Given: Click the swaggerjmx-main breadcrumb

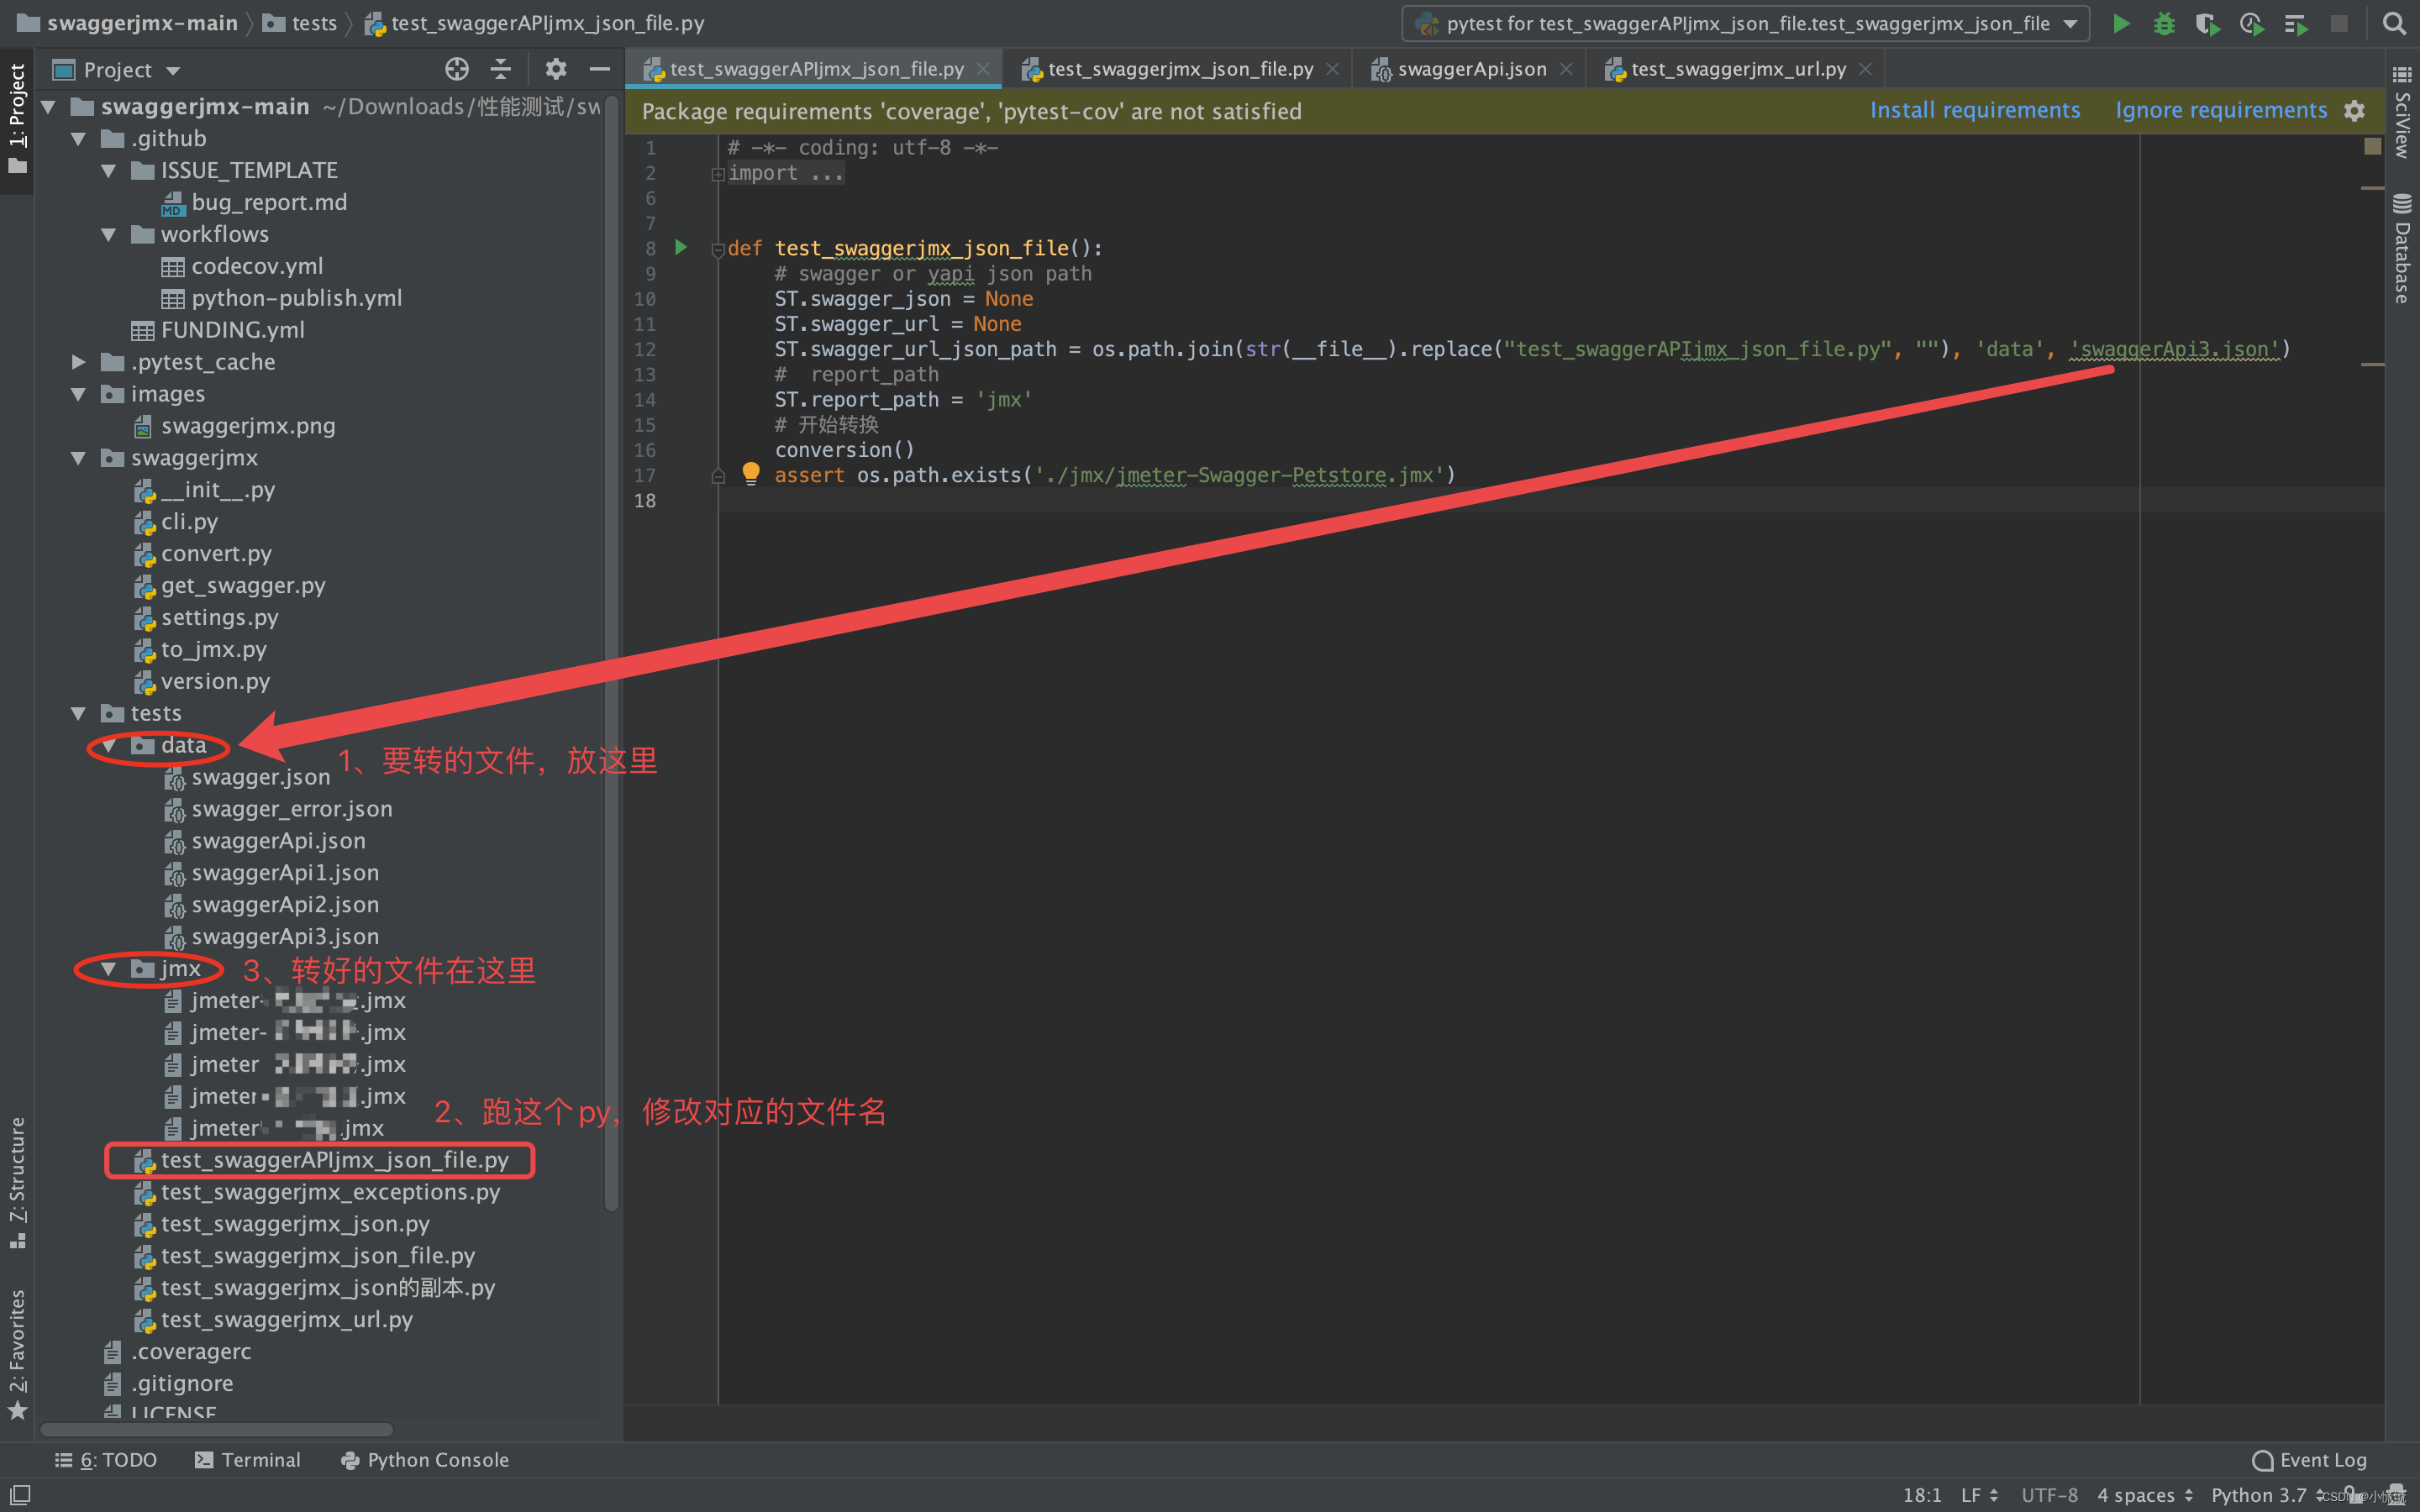Looking at the screenshot, I should tap(128, 23).
